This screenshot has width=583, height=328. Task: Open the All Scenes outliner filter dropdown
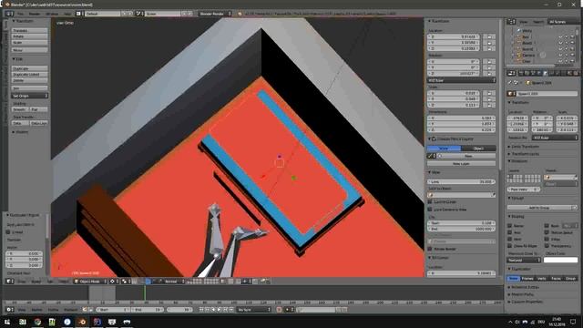(x=563, y=22)
